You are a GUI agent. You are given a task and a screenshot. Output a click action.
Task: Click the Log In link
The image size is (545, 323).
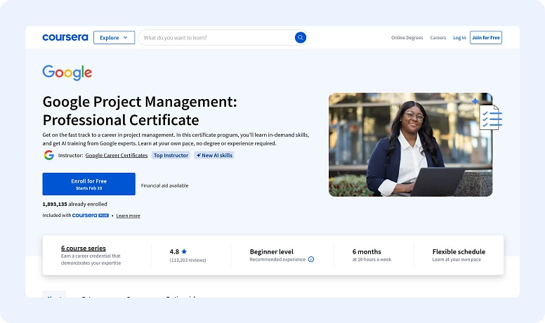pos(459,37)
